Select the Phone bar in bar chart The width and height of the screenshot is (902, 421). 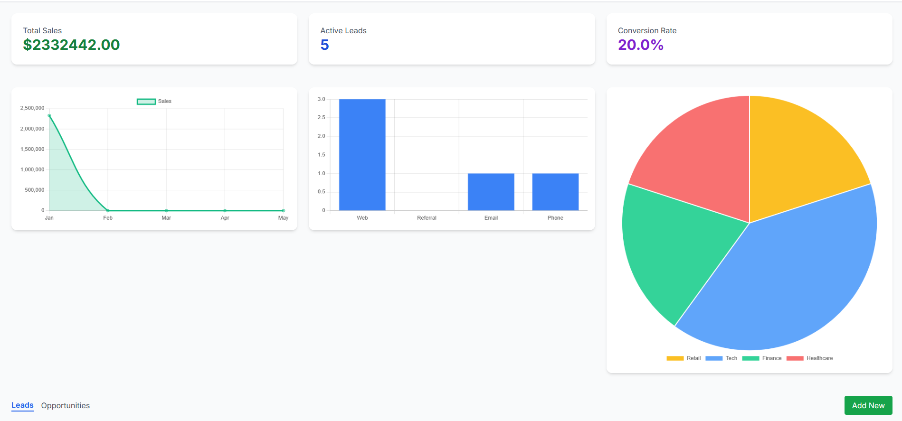[x=555, y=192]
